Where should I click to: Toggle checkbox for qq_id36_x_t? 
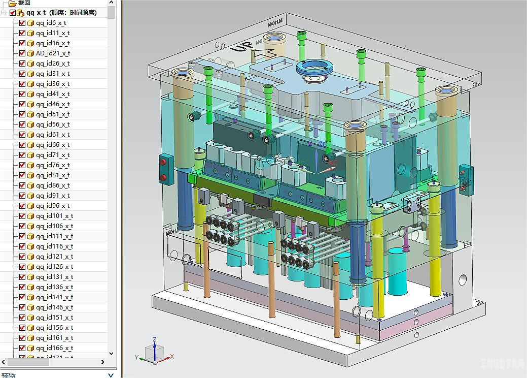click(x=22, y=83)
